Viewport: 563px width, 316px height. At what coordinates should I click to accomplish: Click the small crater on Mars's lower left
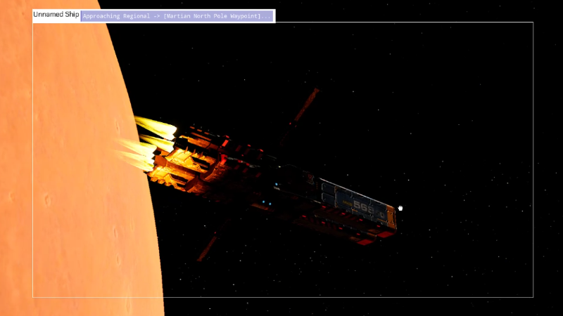coord(48,200)
